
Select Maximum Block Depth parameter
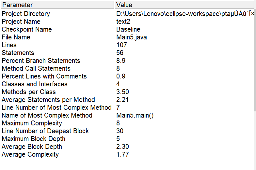33,139
